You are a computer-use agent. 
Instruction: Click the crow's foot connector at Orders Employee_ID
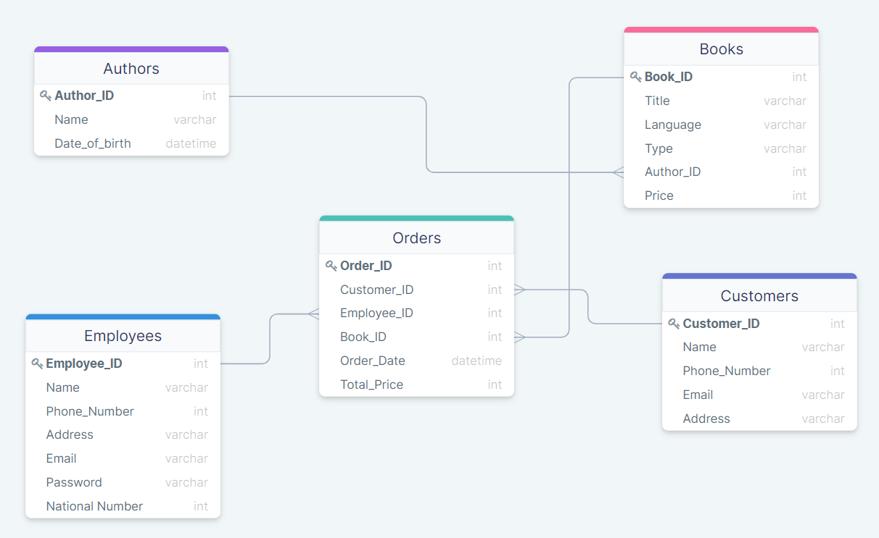click(x=313, y=314)
